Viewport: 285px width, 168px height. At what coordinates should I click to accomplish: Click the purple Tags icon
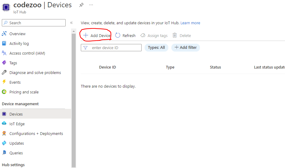[x=4, y=62]
